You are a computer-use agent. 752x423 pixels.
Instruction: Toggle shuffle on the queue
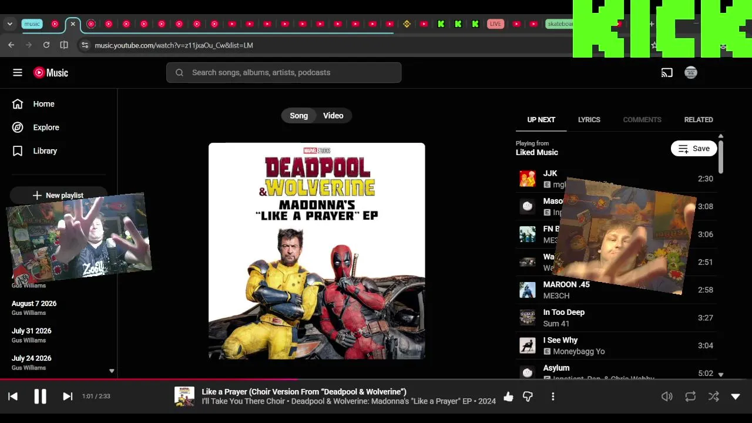pos(714,397)
